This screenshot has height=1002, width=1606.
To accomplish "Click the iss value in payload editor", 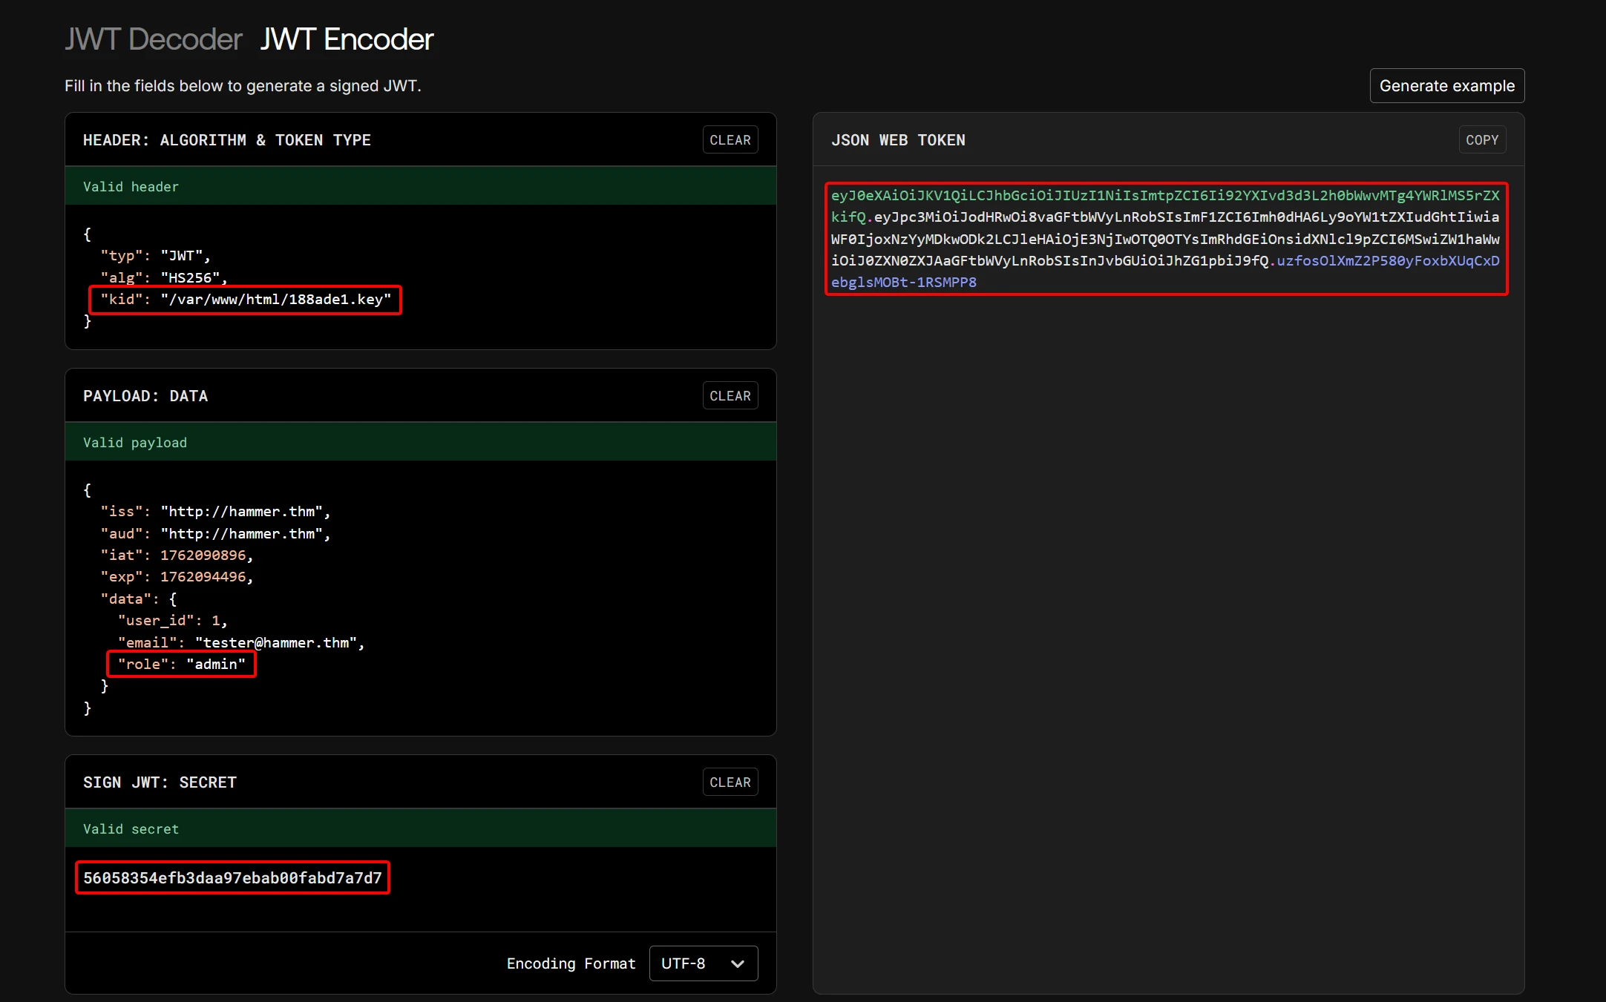I will pos(241,512).
